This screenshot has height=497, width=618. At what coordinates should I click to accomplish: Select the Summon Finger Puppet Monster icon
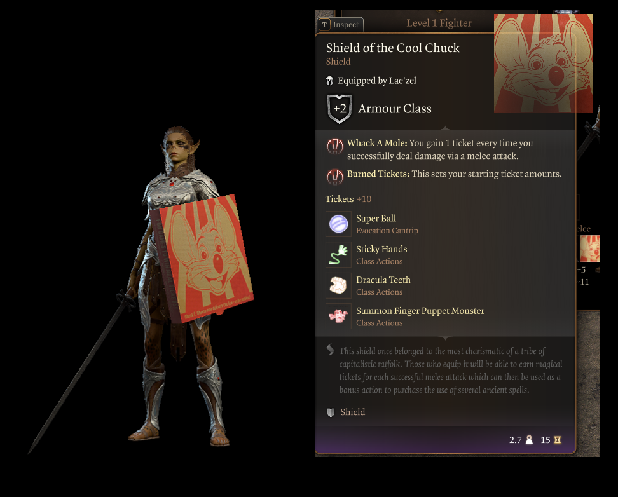pos(338,316)
